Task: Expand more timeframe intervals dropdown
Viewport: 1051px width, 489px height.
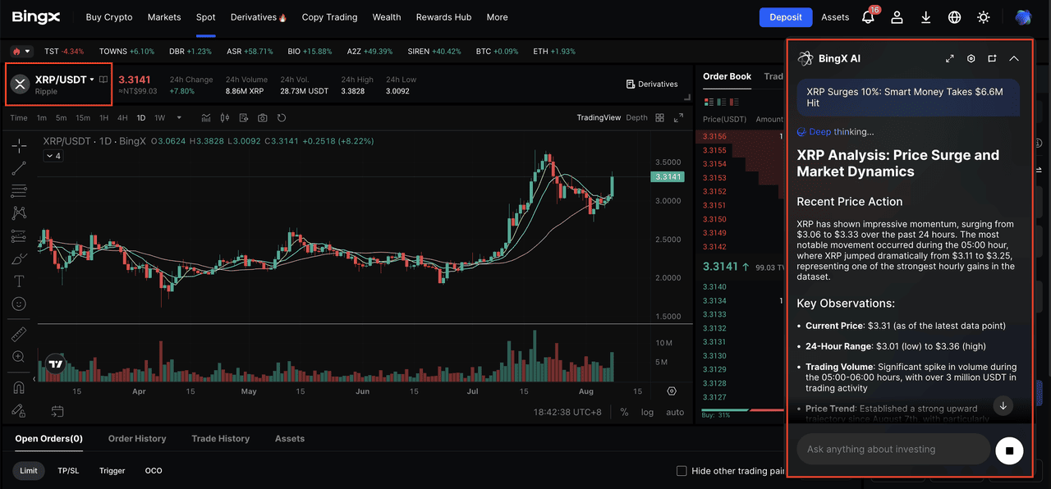Action: 179,118
